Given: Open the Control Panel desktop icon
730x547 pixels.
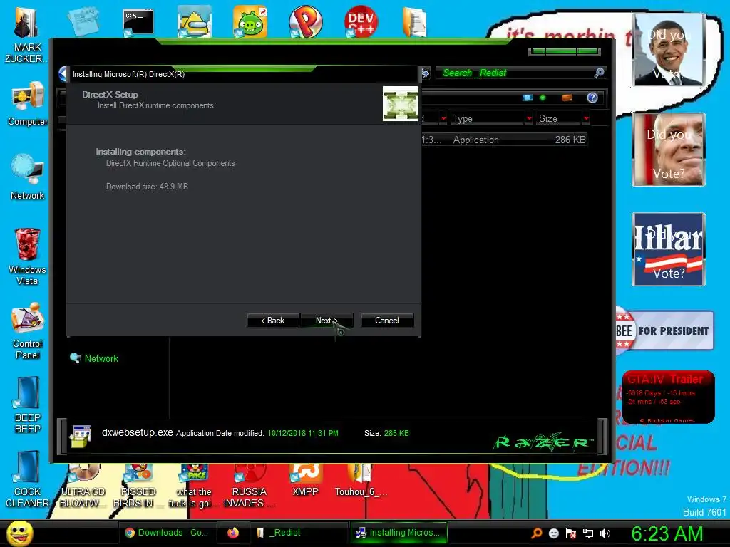Looking at the screenshot, I should point(28,331).
